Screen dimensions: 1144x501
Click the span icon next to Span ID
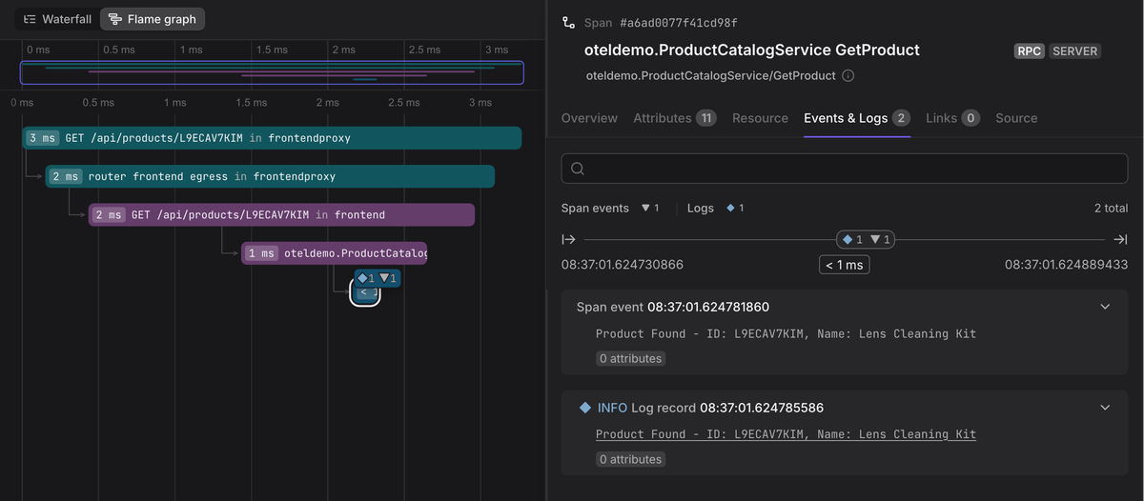point(569,22)
